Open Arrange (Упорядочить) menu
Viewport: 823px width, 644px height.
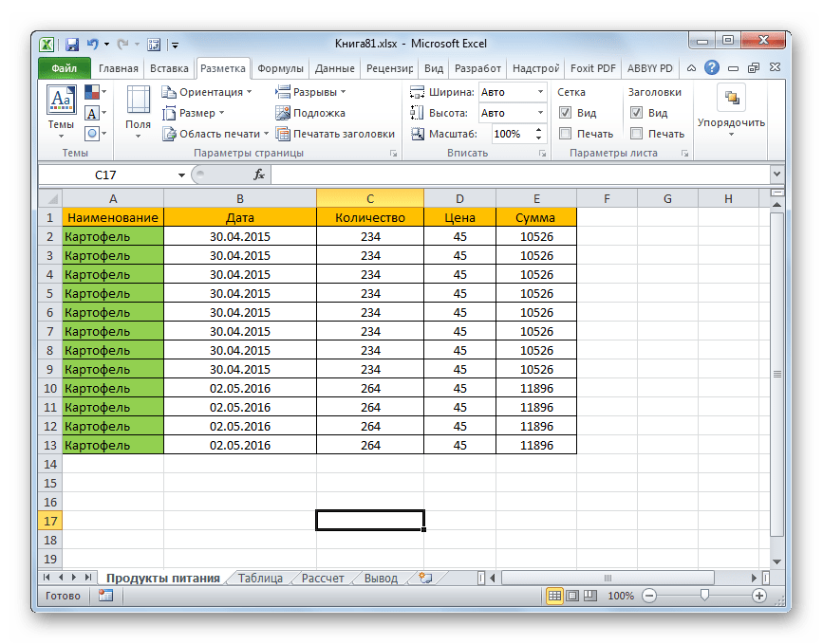[731, 110]
